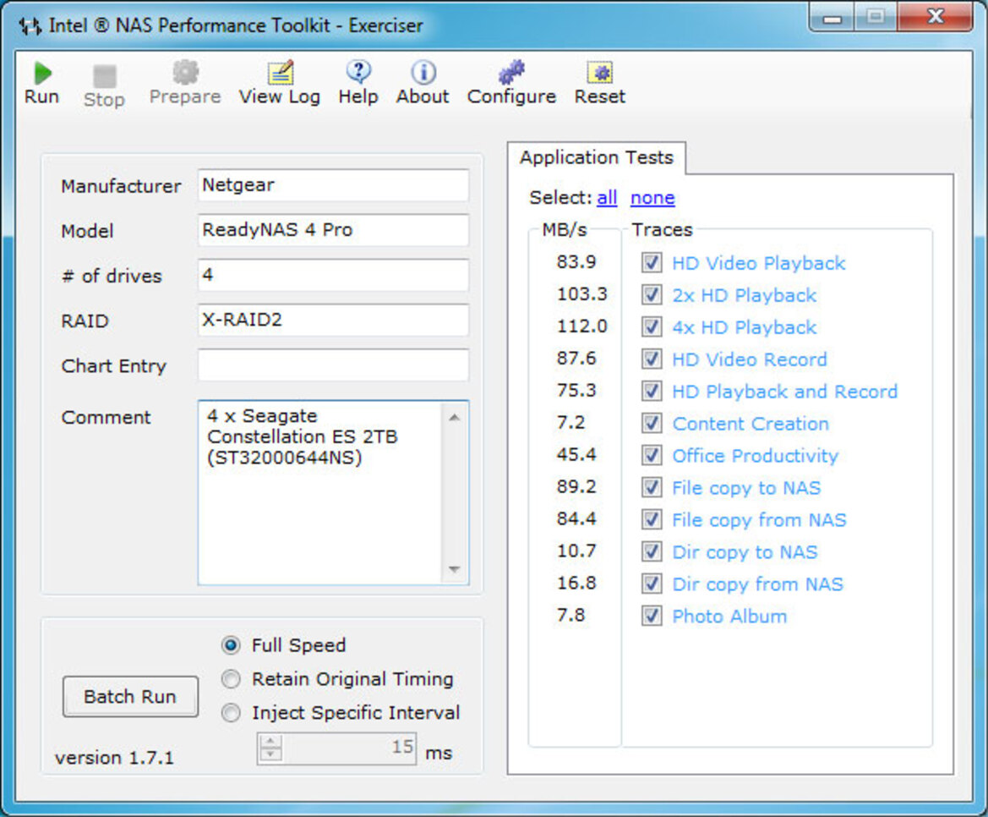The width and height of the screenshot is (988, 817).
Task: Click the 15 ms interval value field
Action: 349,748
